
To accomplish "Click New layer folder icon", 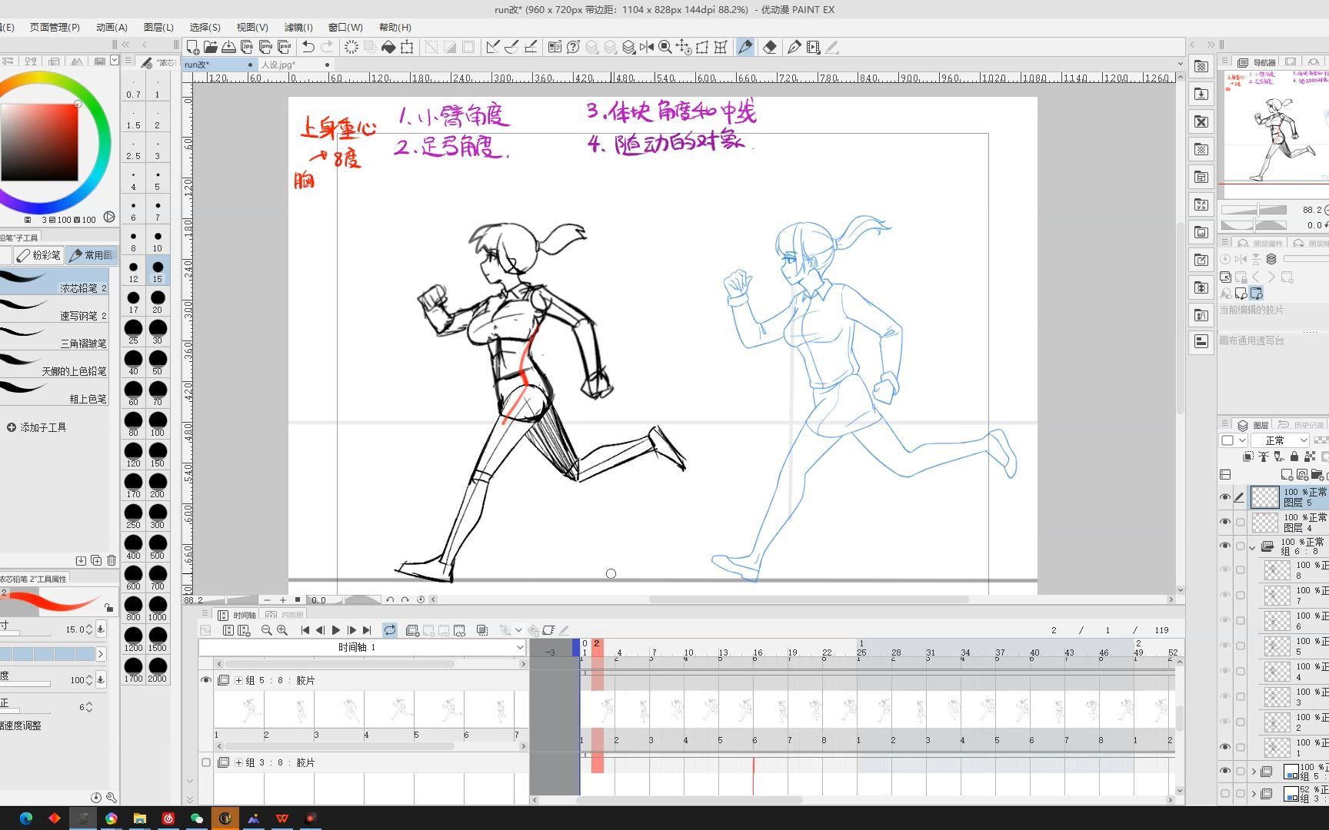I will pyautogui.click(x=1317, y=475).
